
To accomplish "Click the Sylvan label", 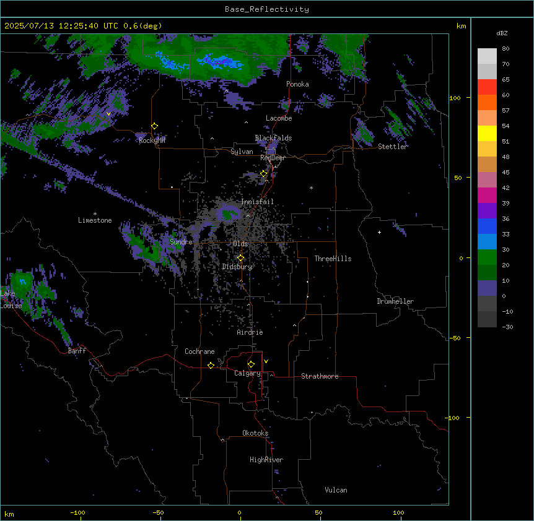I will tap(242, 152).
